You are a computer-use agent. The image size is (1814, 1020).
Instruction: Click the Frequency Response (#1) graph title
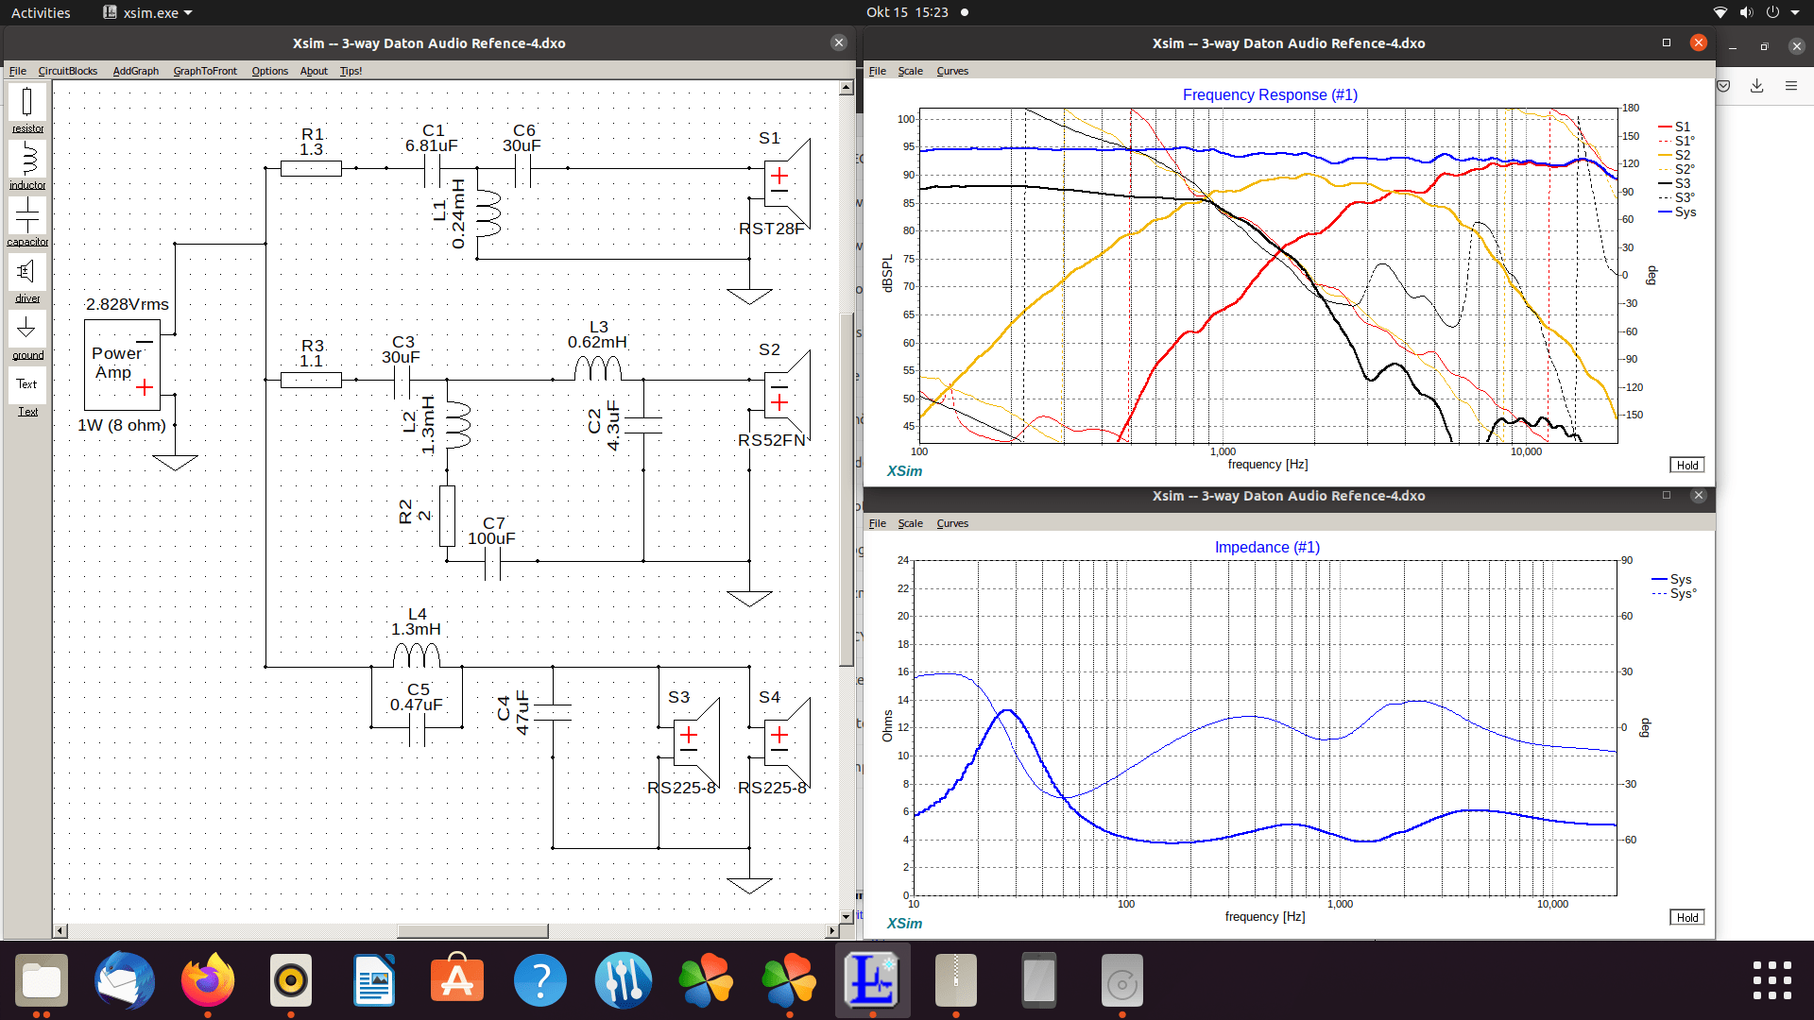coord(1270,94)
